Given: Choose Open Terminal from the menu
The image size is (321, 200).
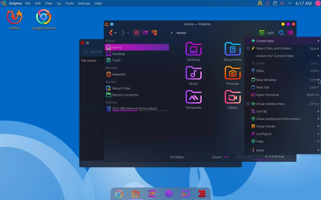Looking at the screenshot, I should (x=283, y=95).
